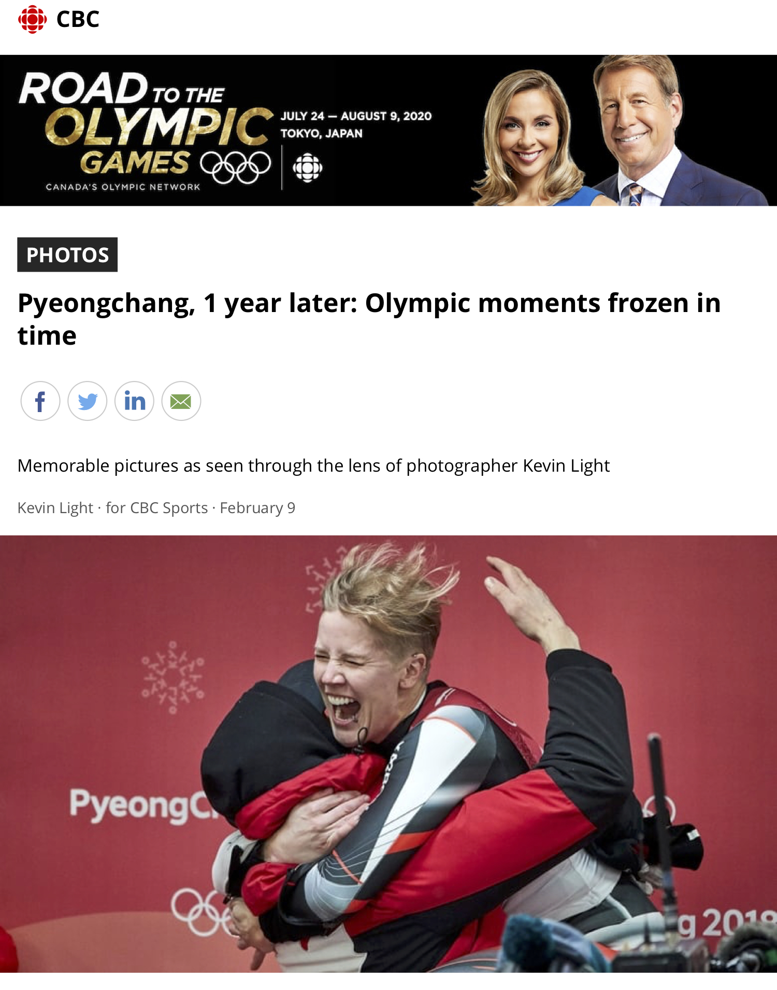Open the Pyeongchang, 1 year later headline

[369, 319]
